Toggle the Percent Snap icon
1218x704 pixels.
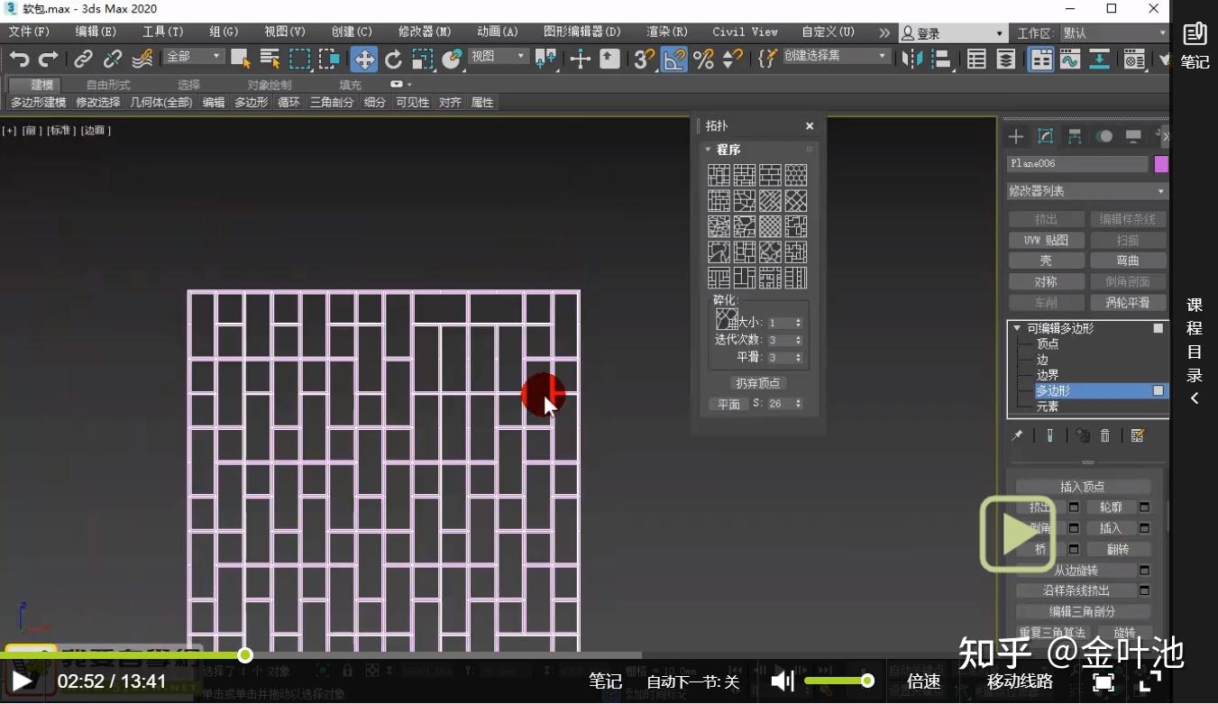703,59
